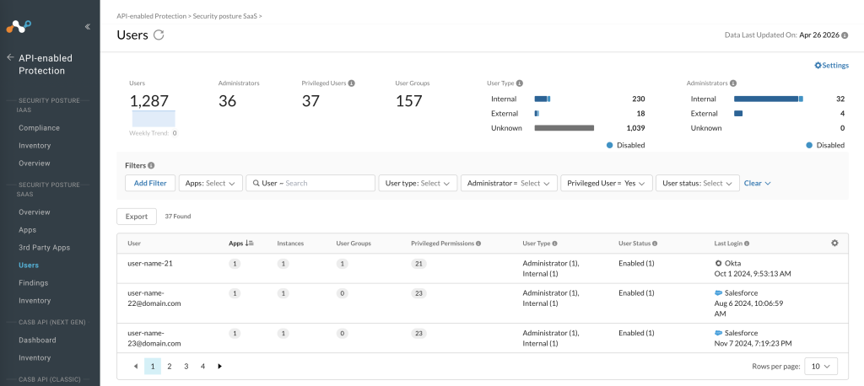Click the back arrow beside API-enabled Protection
Image resolution: width=864 pixels, height=386 pixels.
pyautogui.click(x=10, y=58)
